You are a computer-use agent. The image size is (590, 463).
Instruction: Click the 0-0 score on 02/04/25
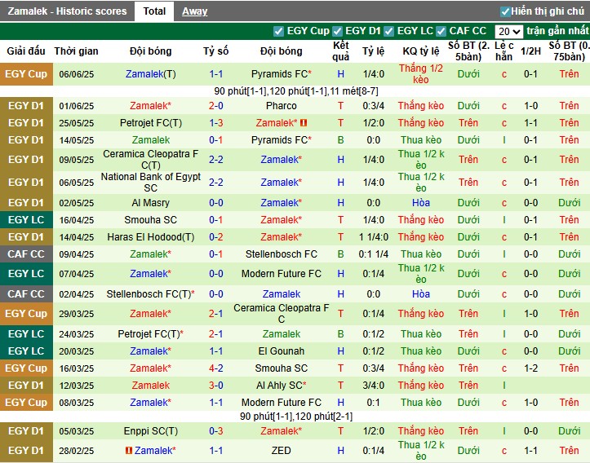(x=216, y=294)
